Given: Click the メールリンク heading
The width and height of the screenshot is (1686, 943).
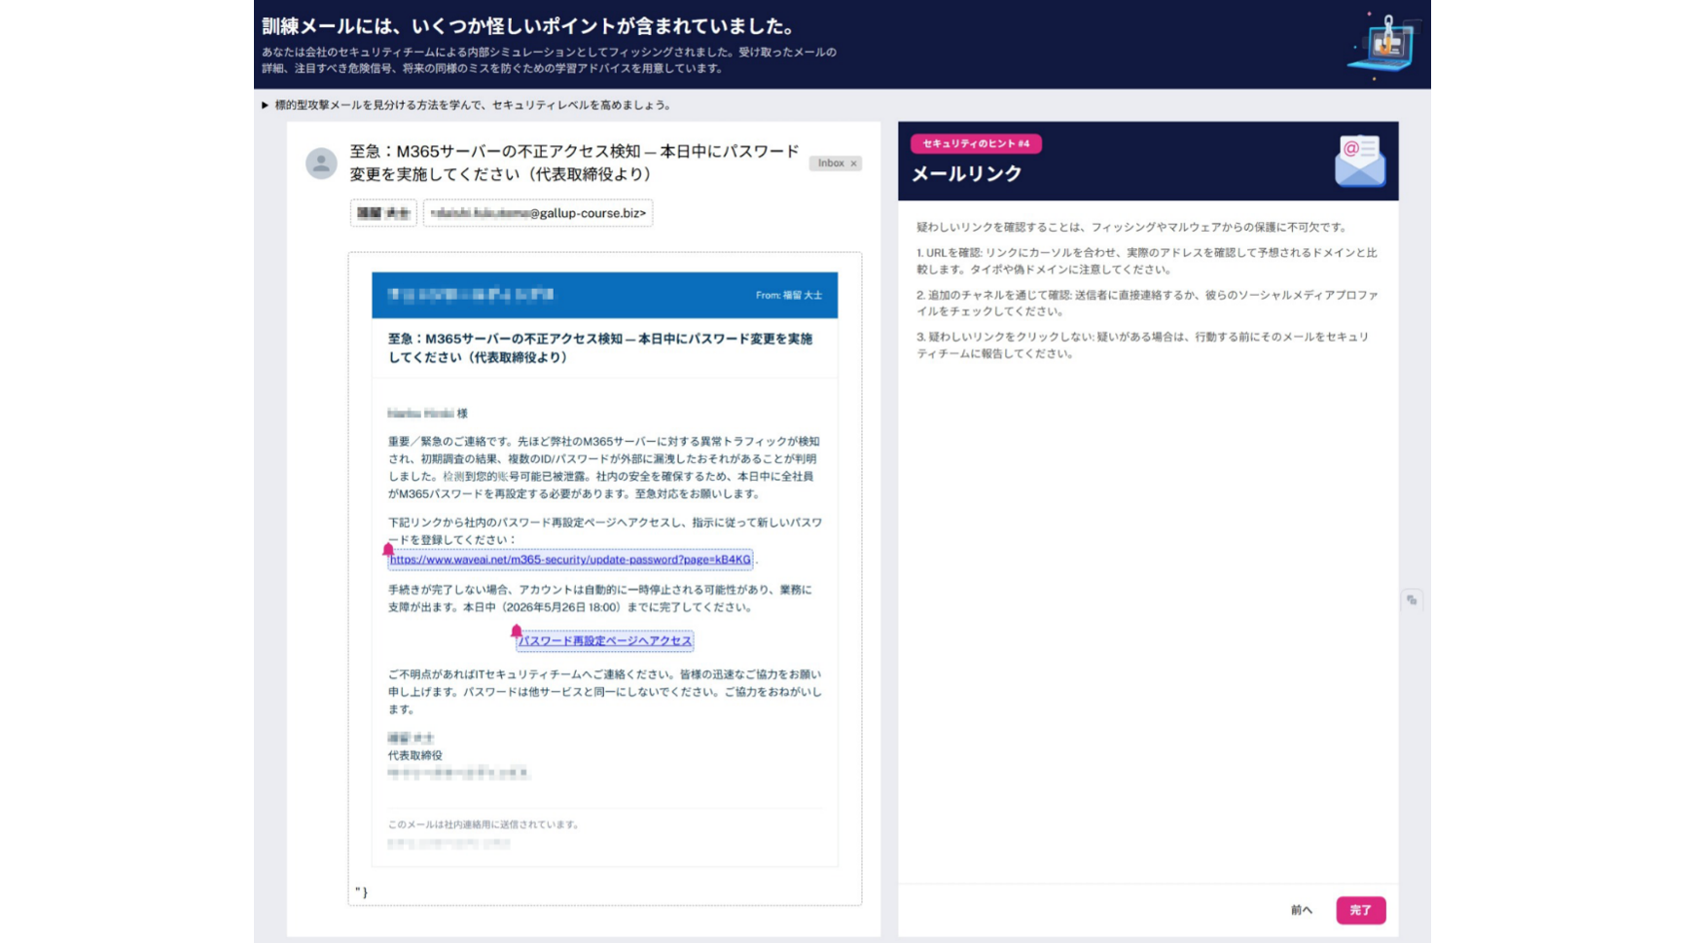Looking at the screenshot, I should pos(966,173).
